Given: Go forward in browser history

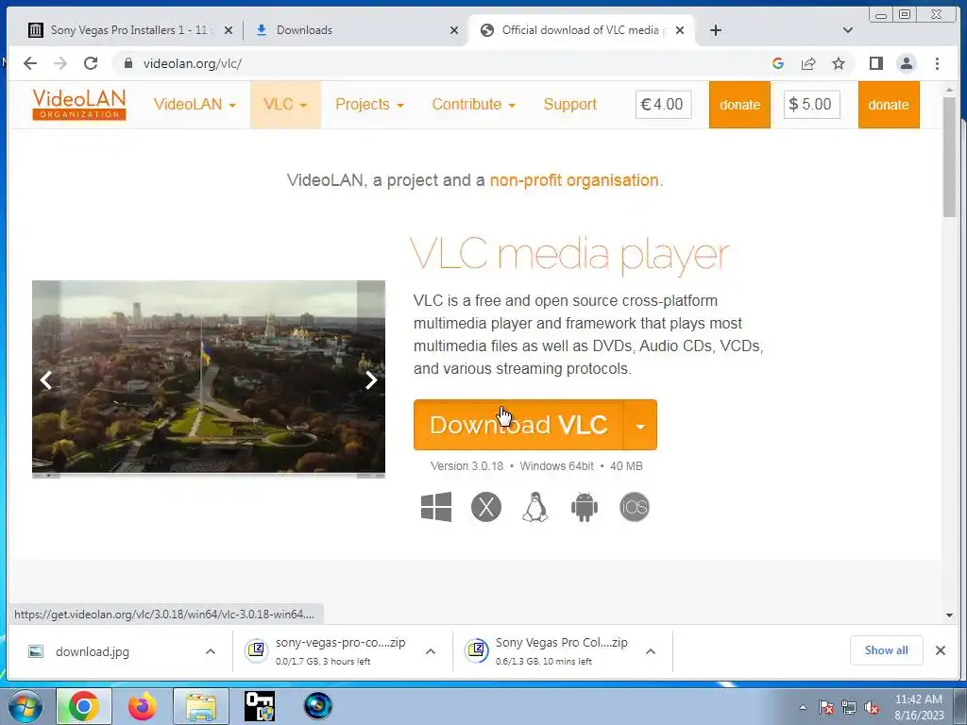Looking at the screenshot, I should (59, 63).
